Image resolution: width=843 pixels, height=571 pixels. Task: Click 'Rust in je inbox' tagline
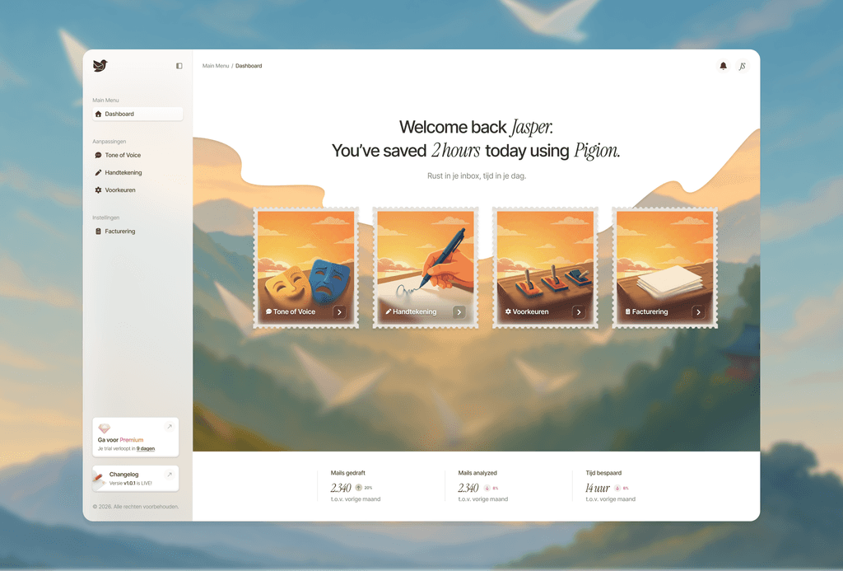pyautogui.click(x=477, y=176)
